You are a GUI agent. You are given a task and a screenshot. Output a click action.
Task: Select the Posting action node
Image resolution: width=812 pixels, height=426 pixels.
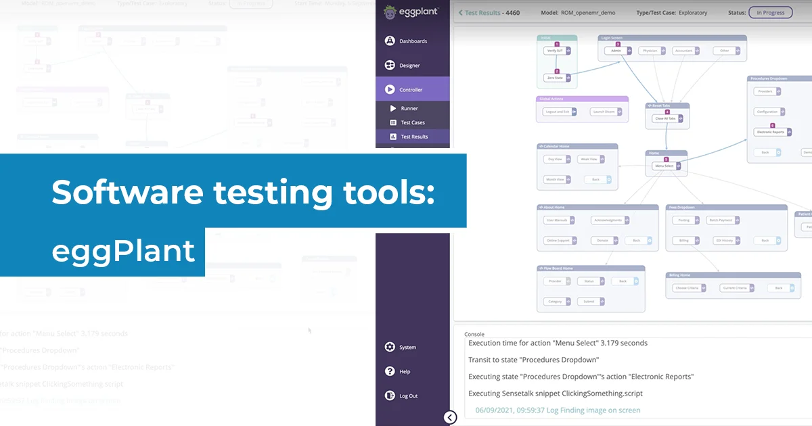pyautogui.click(x=686, y=220)
